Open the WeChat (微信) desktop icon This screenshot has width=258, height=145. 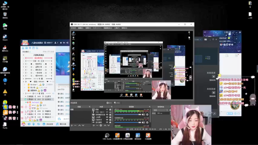click(x=5, y=26)
